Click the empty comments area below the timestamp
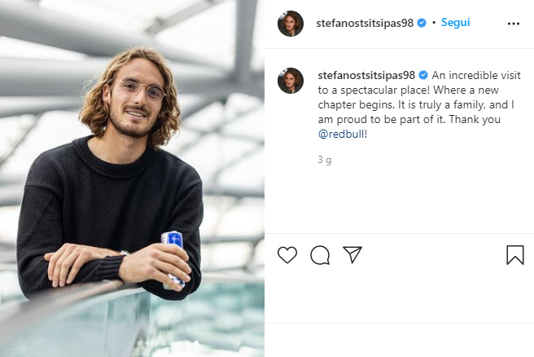534x357 pixels. coord(399,200)
